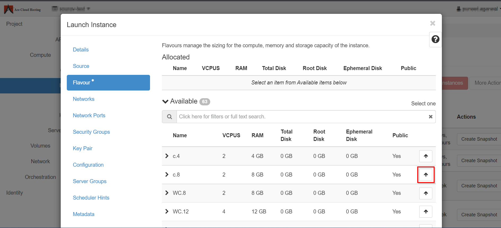The image size is (501, 228).
Task: Allocate the WC.8 flavour with up arrow
Action: coord(426,193)
